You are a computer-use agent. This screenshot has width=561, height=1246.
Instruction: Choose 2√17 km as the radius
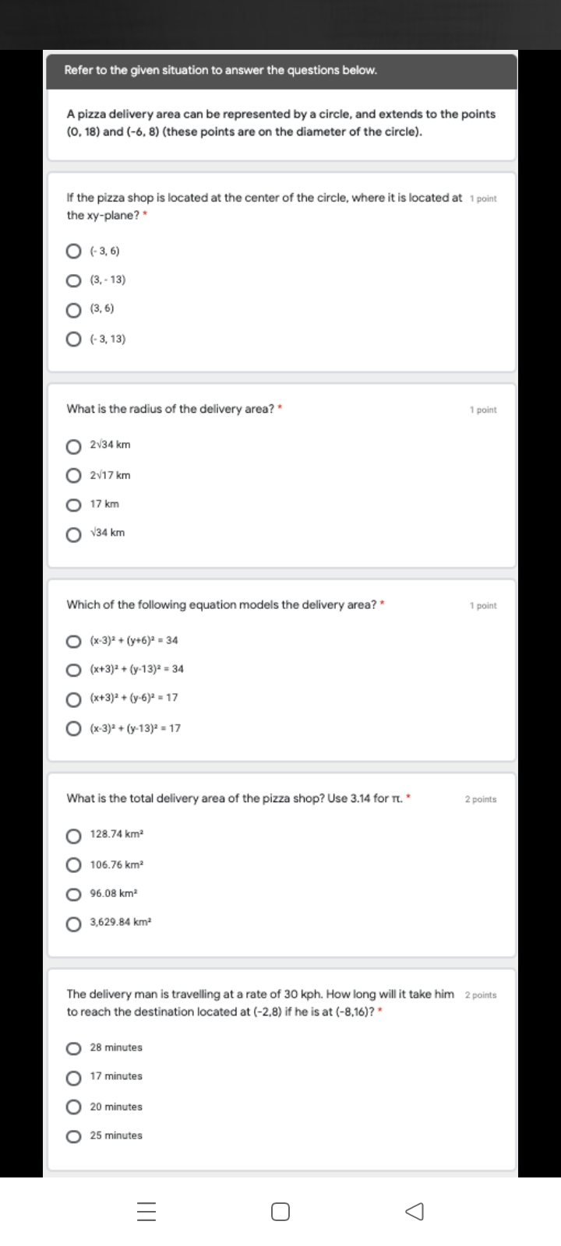tap(74, 475)
